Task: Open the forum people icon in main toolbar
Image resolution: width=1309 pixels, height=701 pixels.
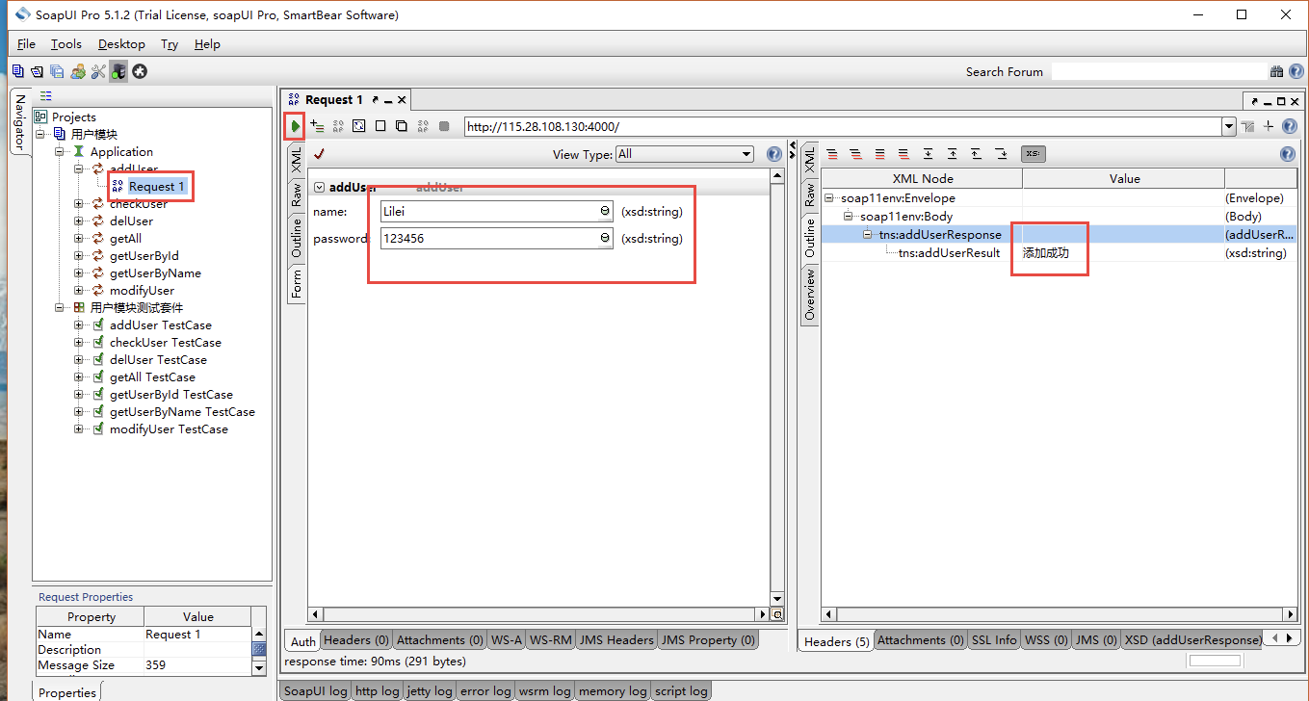Action: click(x=78, y=71)
